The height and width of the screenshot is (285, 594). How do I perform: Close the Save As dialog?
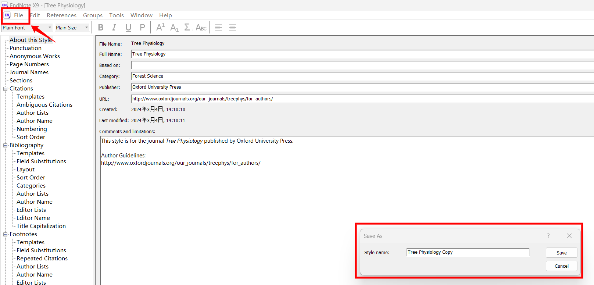click(x=569, y=236)
